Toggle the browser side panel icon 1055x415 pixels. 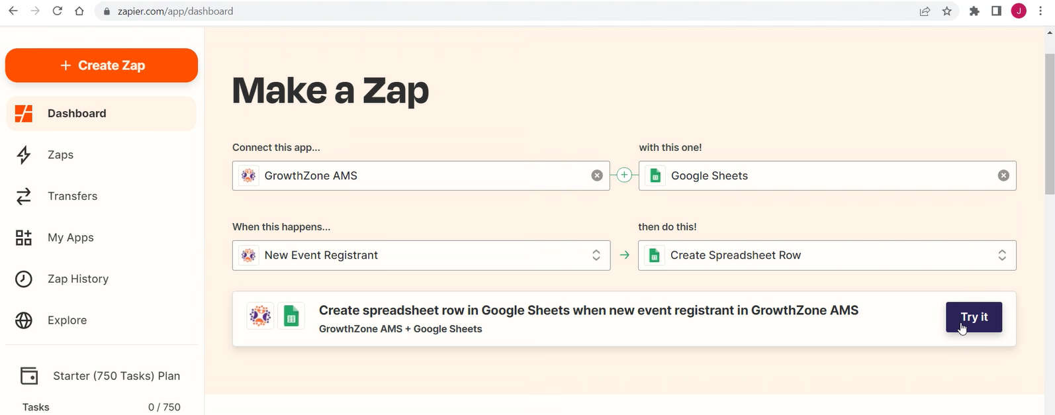coord(996,11)
